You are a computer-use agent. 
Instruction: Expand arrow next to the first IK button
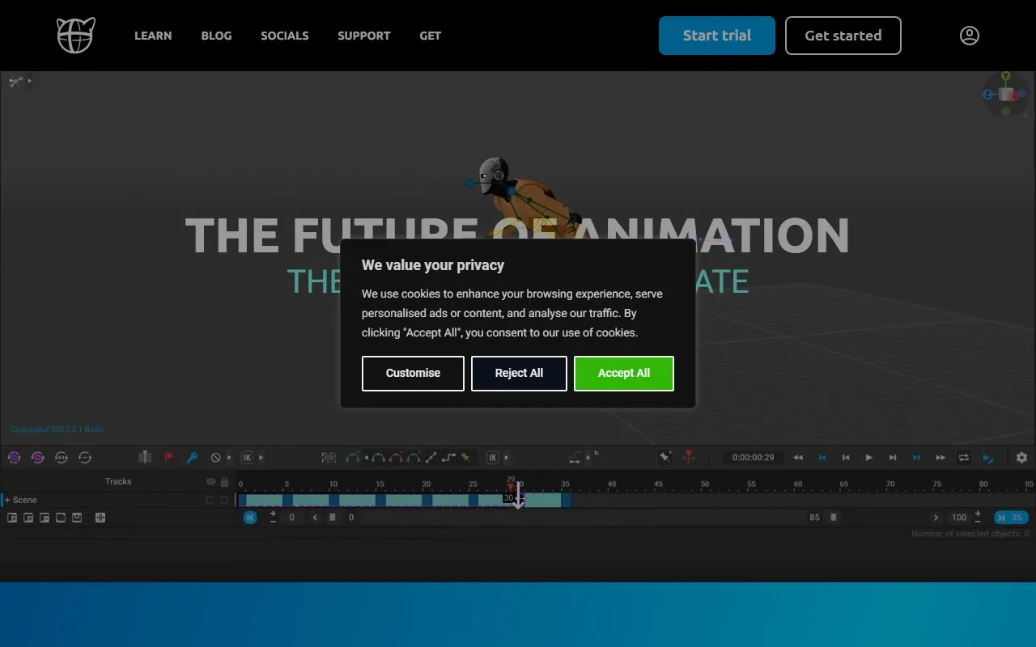(x=261, y=458)
